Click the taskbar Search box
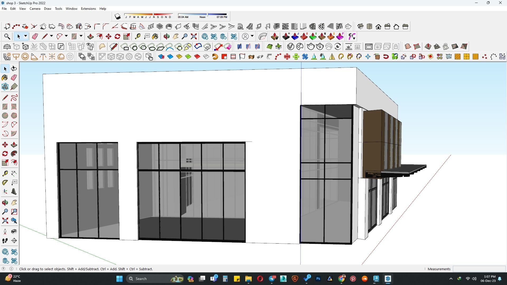The height and width of the screenshot is (285, 507). [155, 279]
